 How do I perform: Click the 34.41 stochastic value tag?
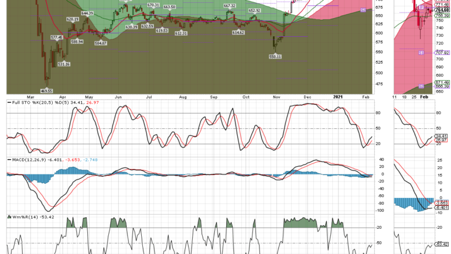441,136
